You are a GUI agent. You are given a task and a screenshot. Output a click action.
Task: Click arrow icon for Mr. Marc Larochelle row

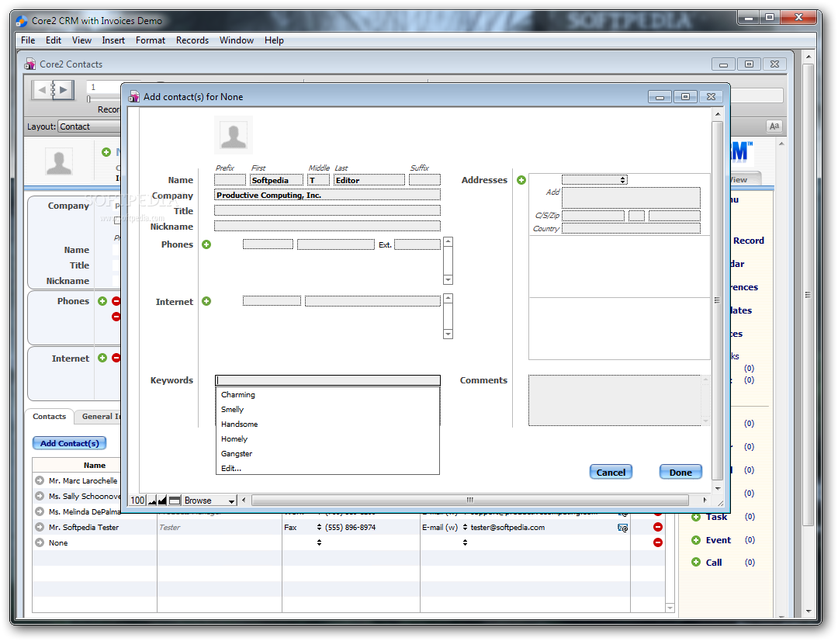(x=40, y=480)
